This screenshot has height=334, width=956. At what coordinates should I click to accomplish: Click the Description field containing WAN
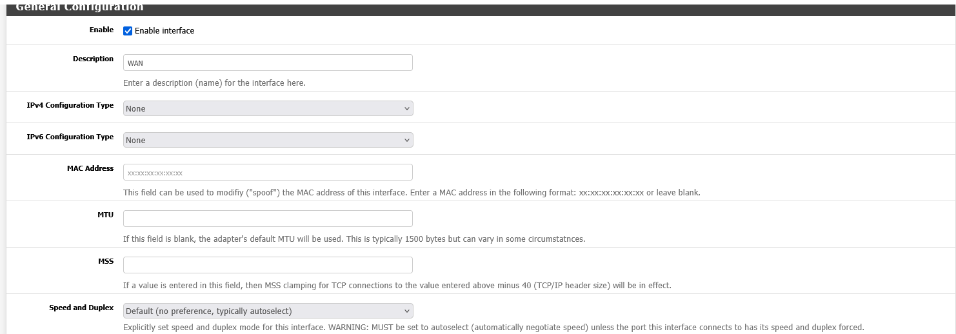(x=268, y=63)
